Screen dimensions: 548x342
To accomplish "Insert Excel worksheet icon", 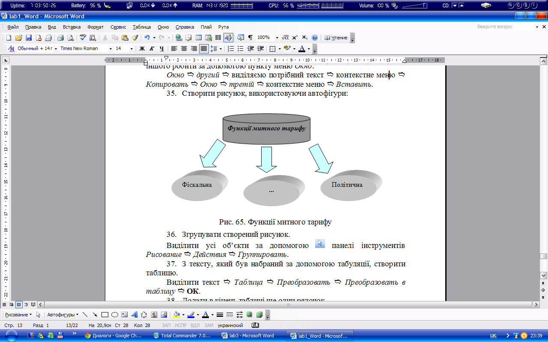I will tap(208, 38).
